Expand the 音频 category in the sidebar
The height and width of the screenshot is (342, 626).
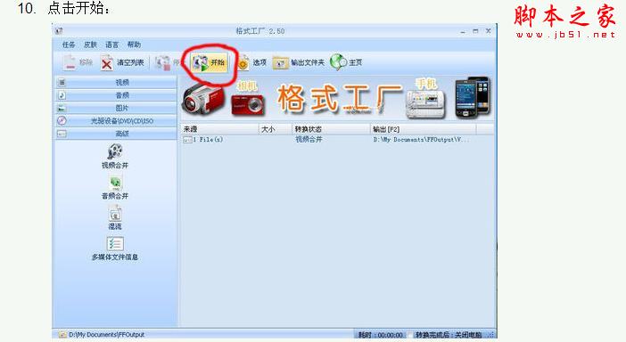point(116,95)
